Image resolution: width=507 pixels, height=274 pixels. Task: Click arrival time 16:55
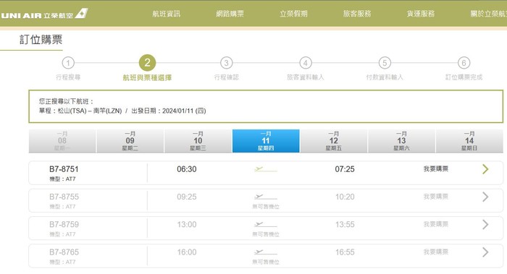pyautogui.click(x=345, y=252)
